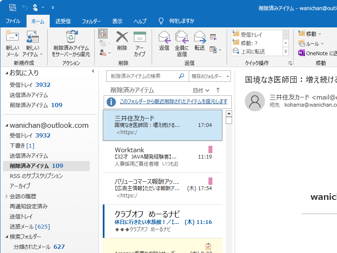Click the pink category on バリューコマース mail
The width and height of the screenshot is (337, 253).
coord(210,181)
